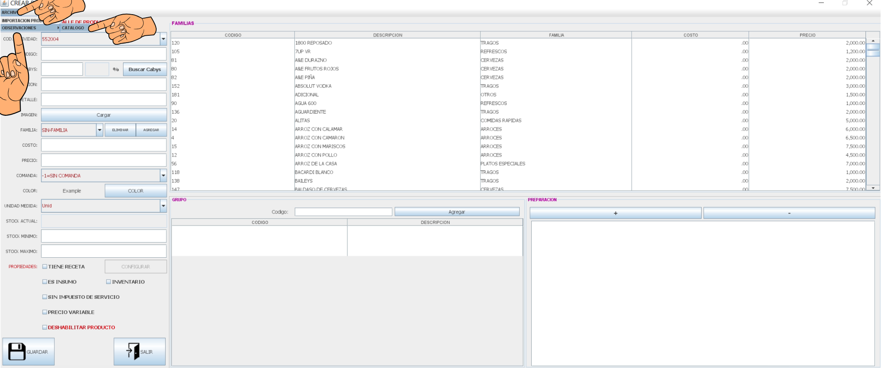Screen dimensions: 881x368
Task: Check the INVENTARIO checkbox
Action: [108, 282]
